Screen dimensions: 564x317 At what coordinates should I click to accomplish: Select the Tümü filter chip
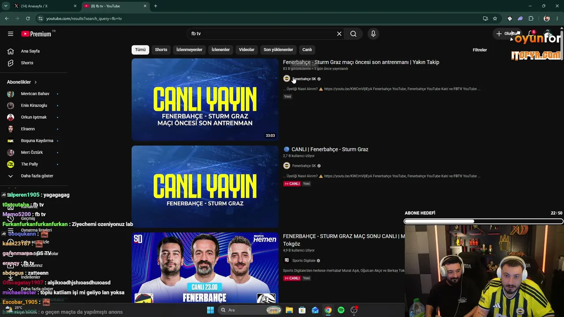140,50
